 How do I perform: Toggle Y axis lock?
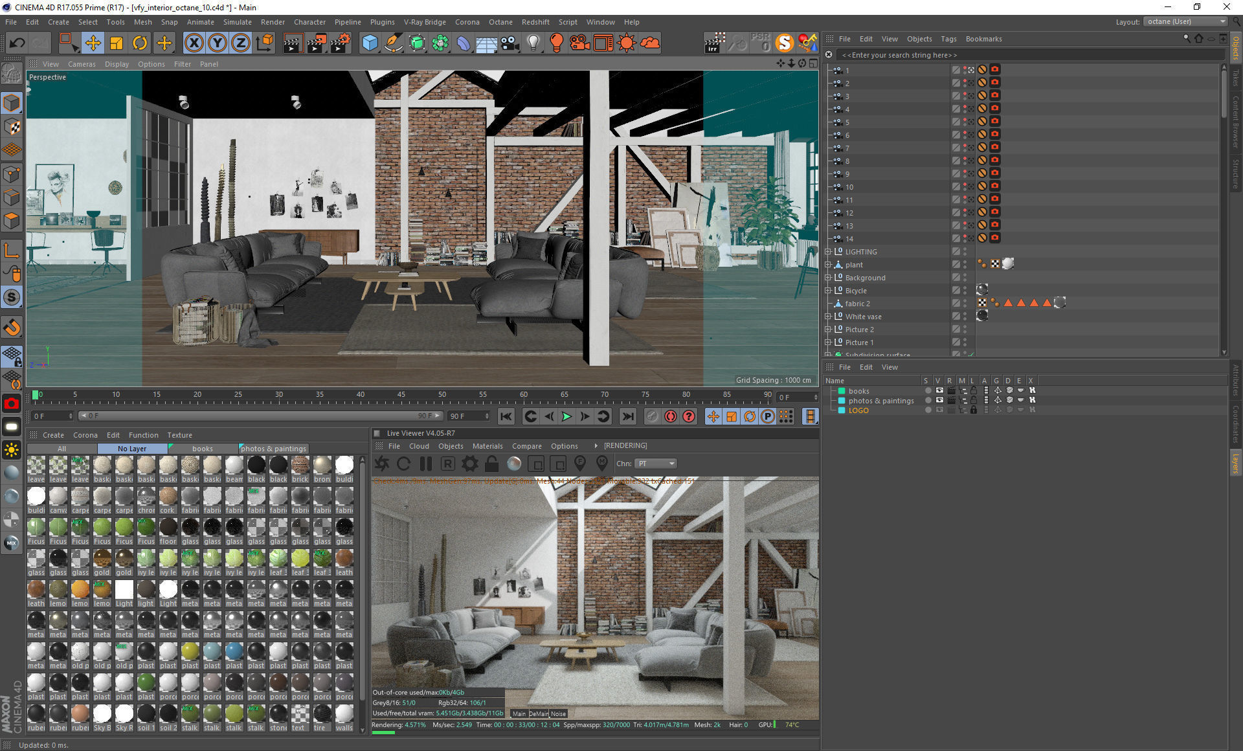(x=217, y=43)
